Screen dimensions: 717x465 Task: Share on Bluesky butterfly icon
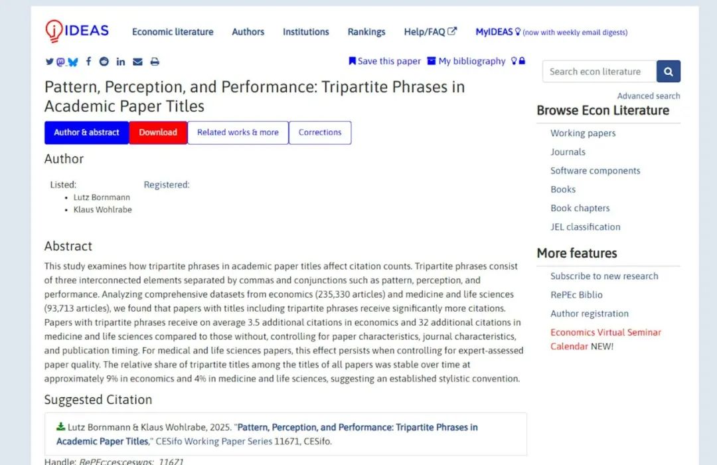pyautogui.click(x=73, y=62)
